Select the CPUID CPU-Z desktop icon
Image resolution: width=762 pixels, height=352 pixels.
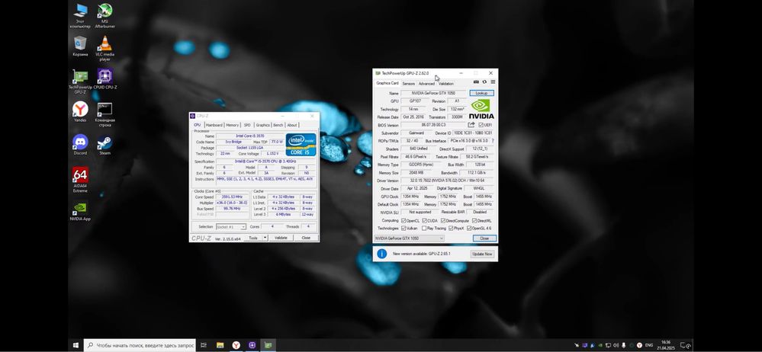click(x=105, y=79)
